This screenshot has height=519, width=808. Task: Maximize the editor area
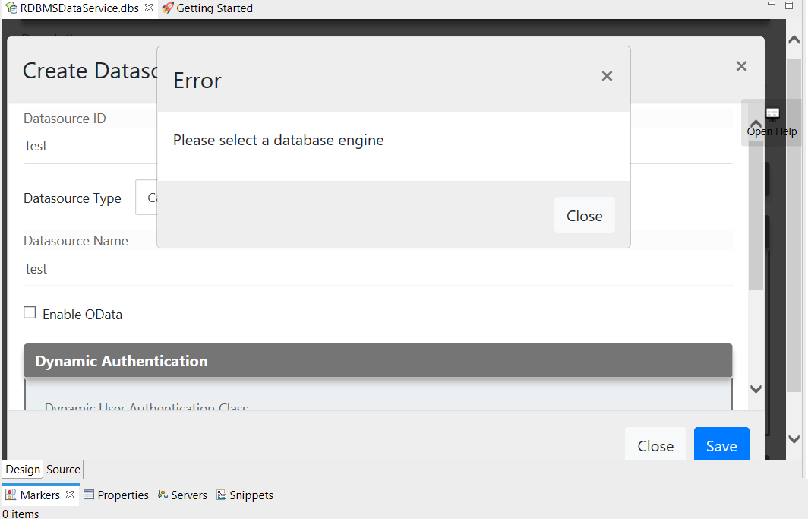click(789, 5)
